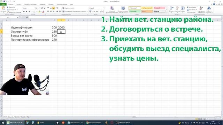Viewport: 223px width, 125px height.
Task: Toggle highlighted bottom align button
Action: coord(53,8)
